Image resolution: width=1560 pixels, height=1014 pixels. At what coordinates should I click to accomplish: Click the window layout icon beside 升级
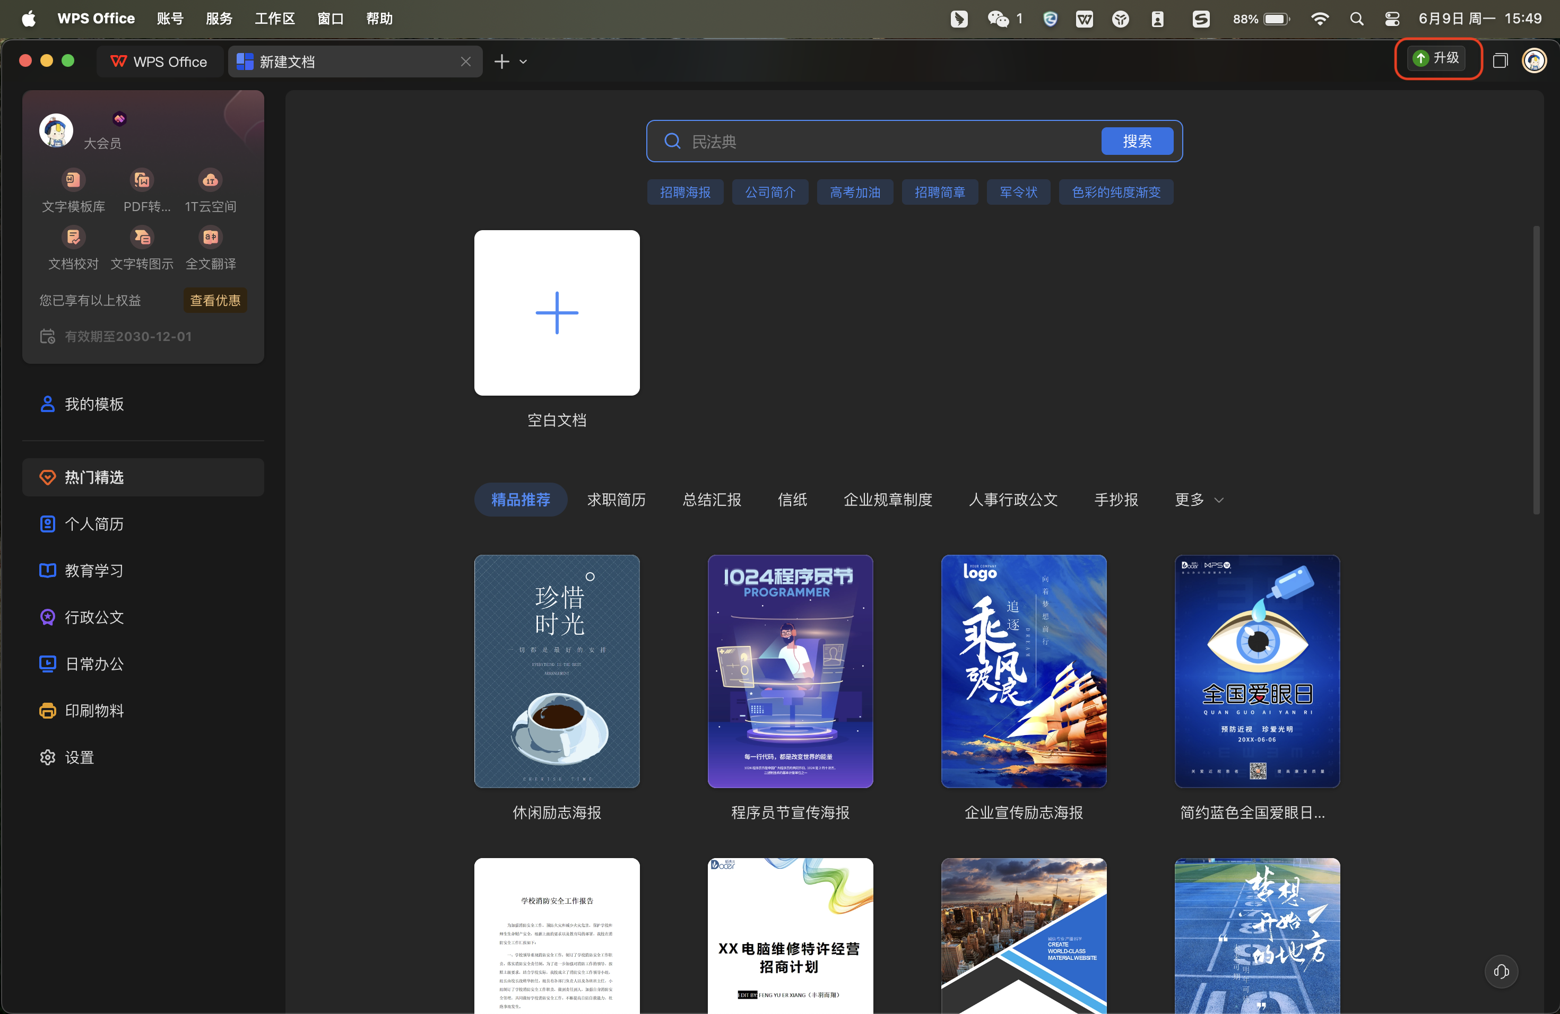pyautogui.click(x=1501, y=61)
